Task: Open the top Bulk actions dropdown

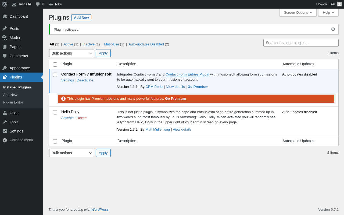Action: tap(72, 53)
